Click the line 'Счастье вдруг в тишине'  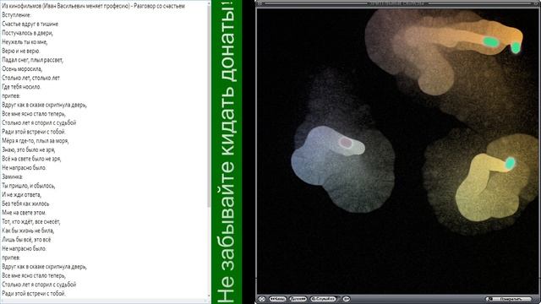30,24
